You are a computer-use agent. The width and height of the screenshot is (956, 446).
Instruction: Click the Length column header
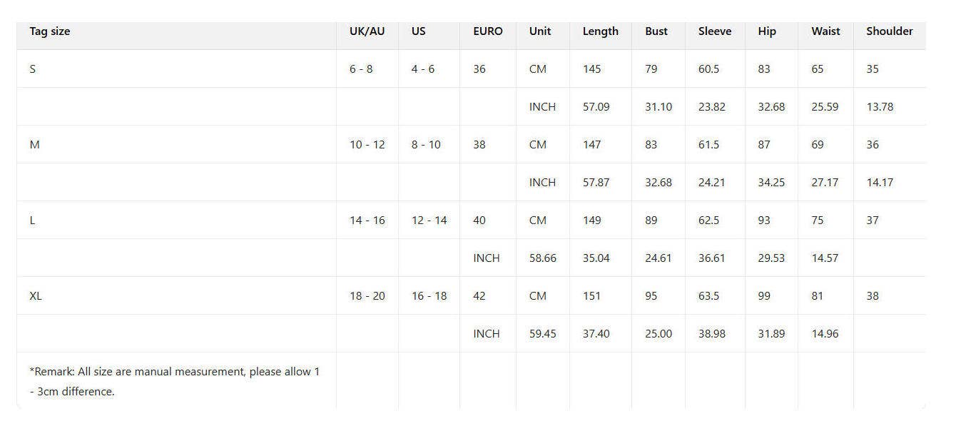point(600,31)
